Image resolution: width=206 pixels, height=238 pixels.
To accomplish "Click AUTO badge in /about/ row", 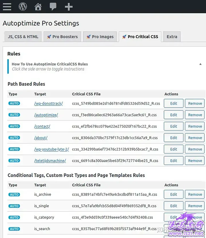I will point(14,138).
